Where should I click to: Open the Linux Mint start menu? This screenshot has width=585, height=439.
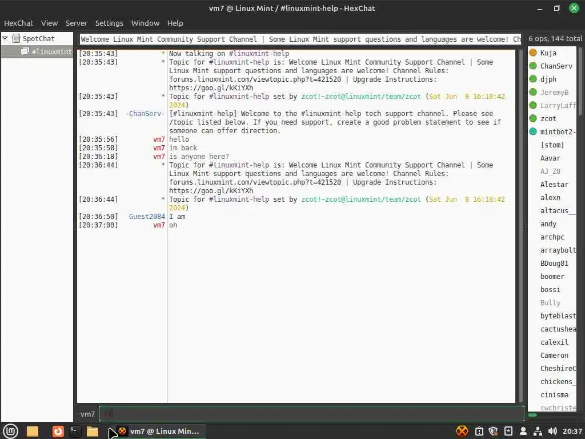coord(10,431)
